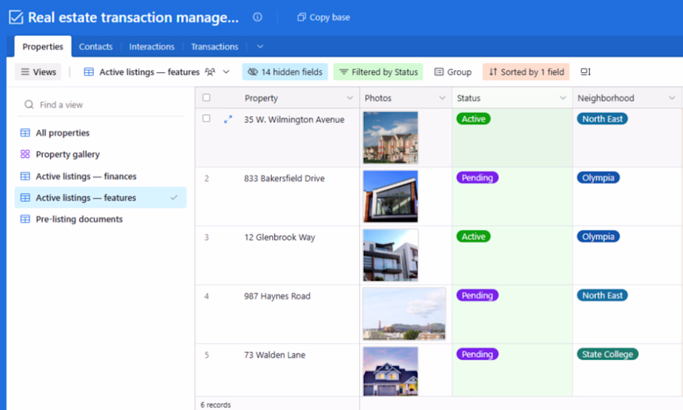The image size is (683, 410).
Task: Click the Copy base button
Action: (323, 17)
